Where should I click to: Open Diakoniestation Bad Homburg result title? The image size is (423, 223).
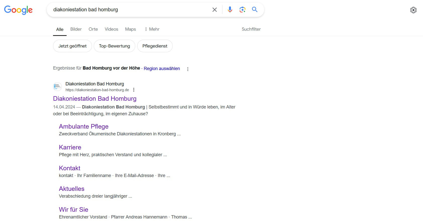tap(95, 98)
